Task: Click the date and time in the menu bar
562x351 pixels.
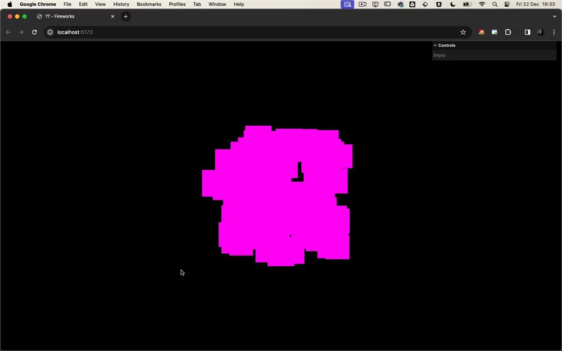Action: [536, 4]
